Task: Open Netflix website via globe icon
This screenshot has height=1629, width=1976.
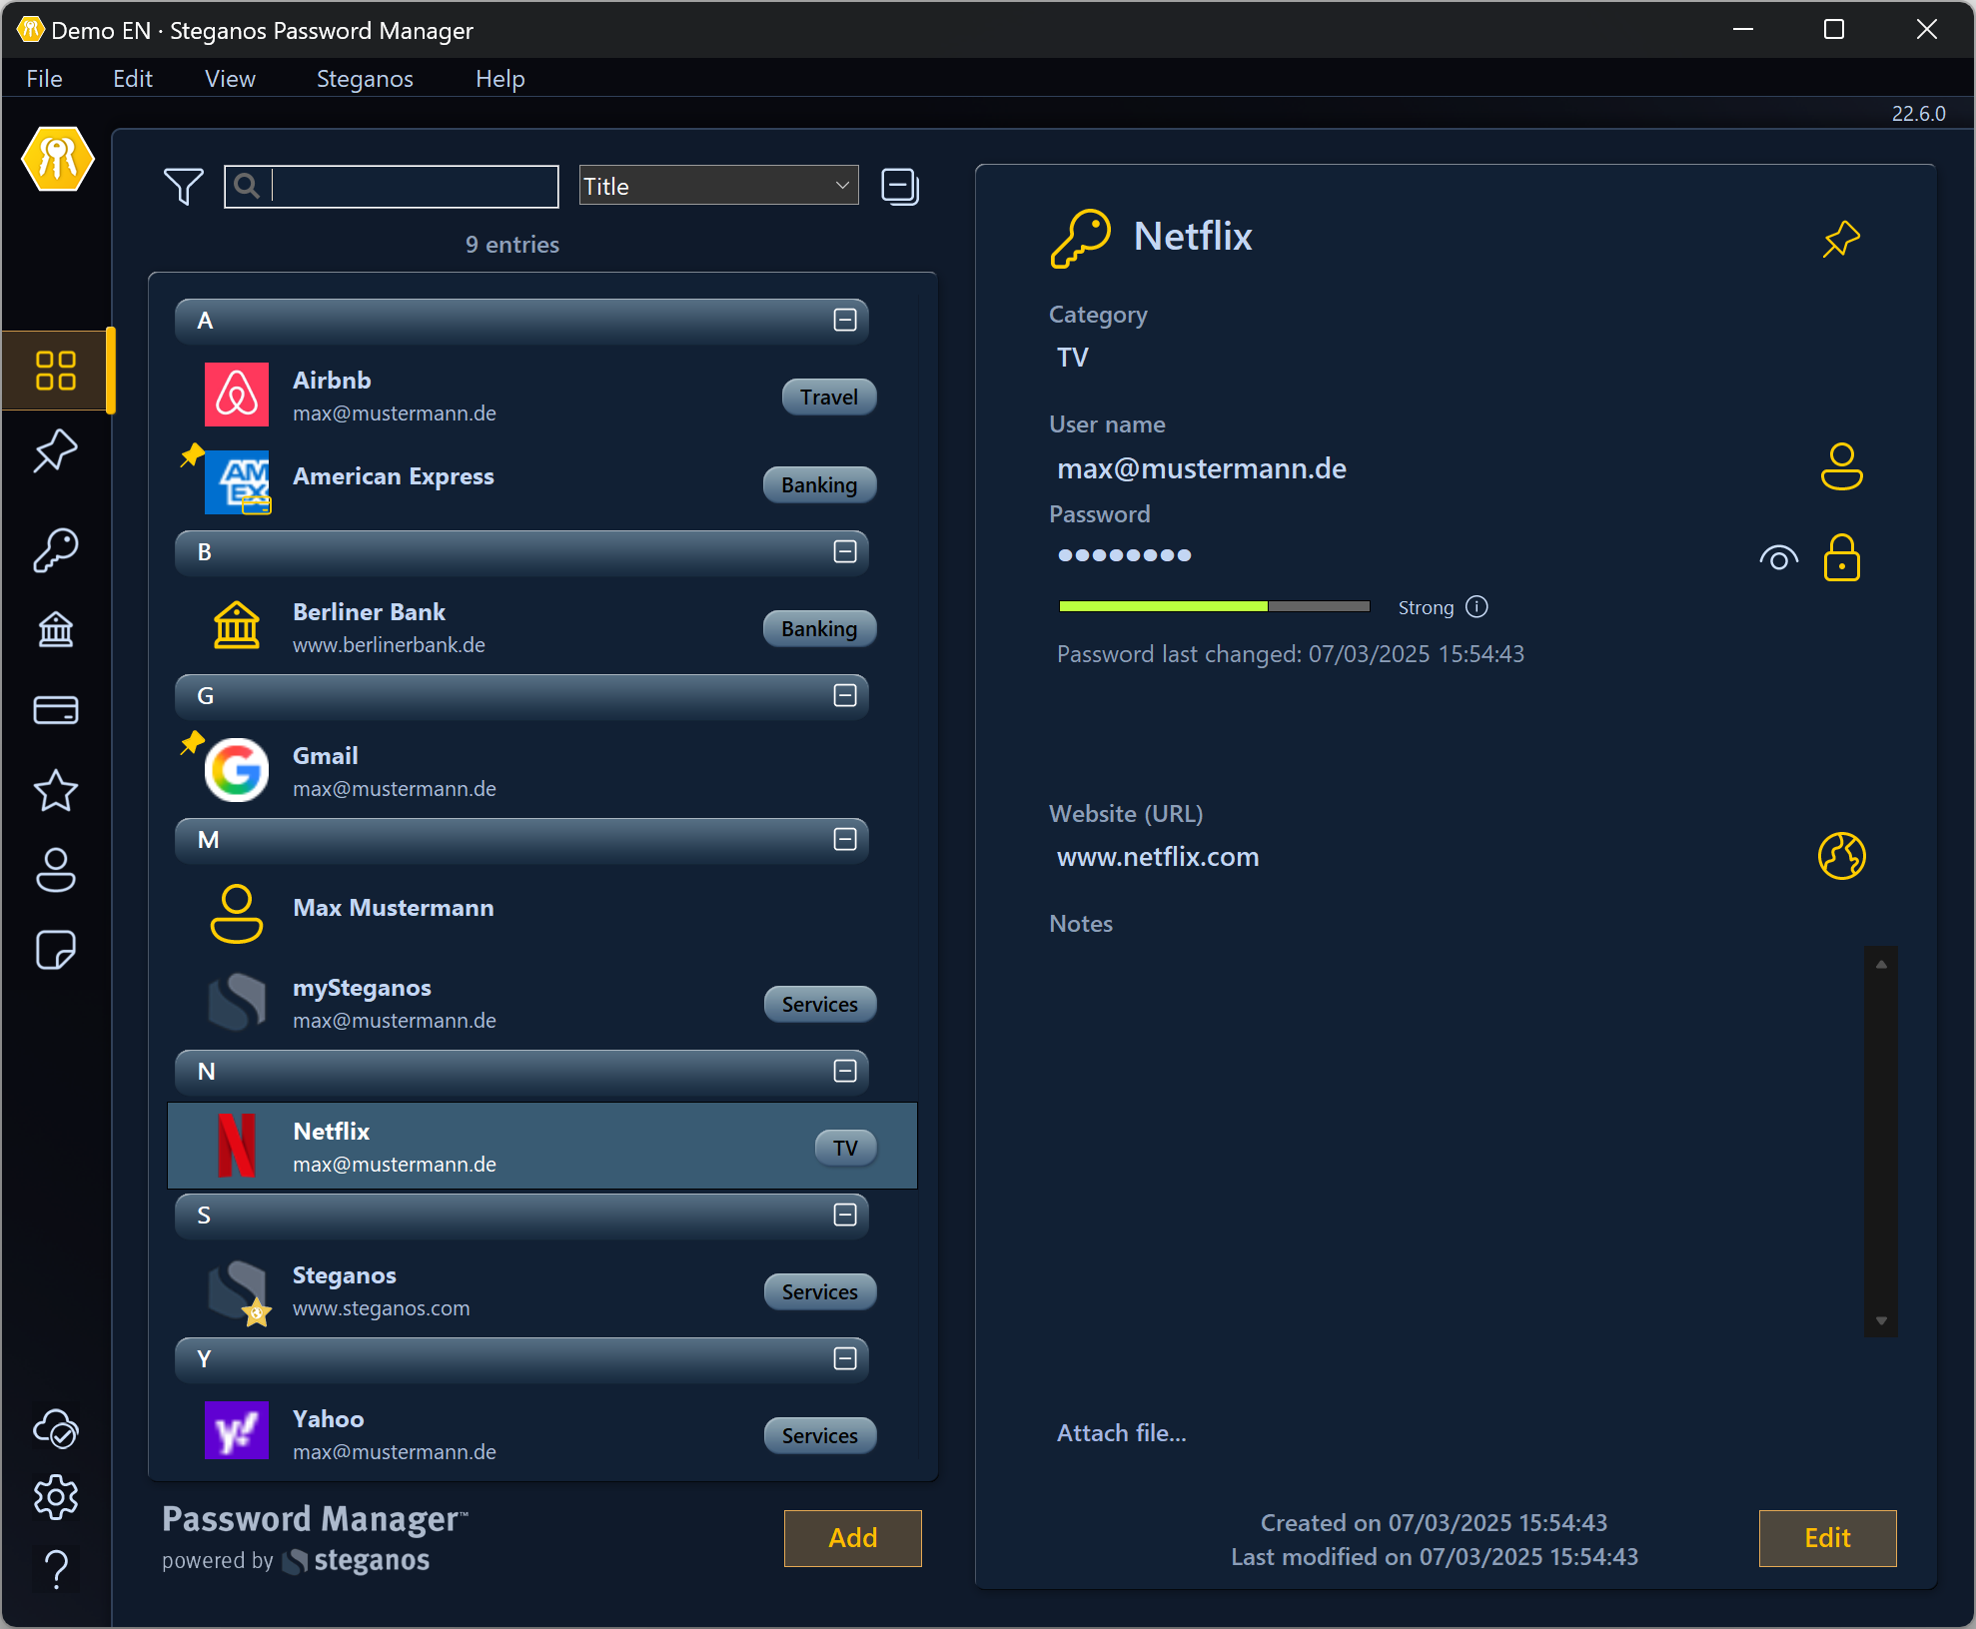Action: click(1841, 856)
